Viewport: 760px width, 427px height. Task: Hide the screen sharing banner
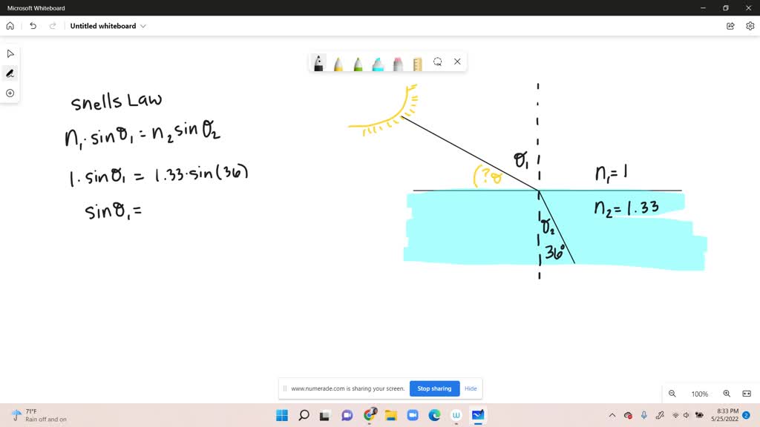[471, 388]
